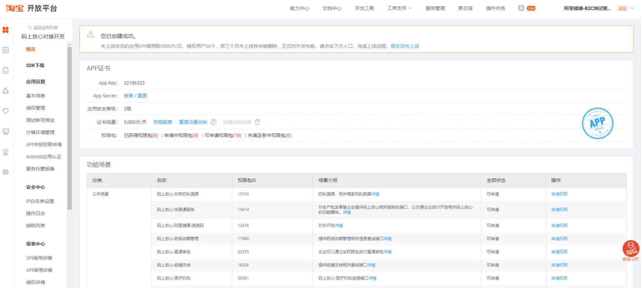Screen dimensions: 641x288
Task: Open 授权管理 in the sidebar
Action: (36, 108)
